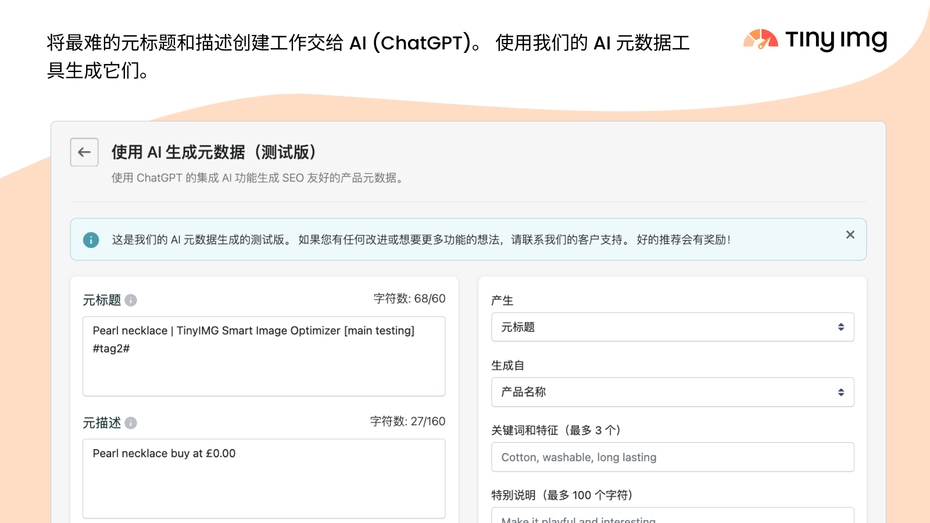Screen dimensions: 930x523
Task: Click the info icon beside 元标题
Action: 131,300
